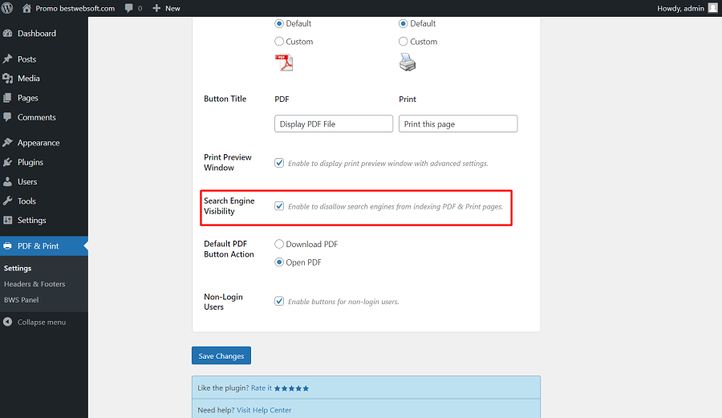
Task: Click the Appearance brush icon
Action: pyautogui.click(x=8, y=143)
